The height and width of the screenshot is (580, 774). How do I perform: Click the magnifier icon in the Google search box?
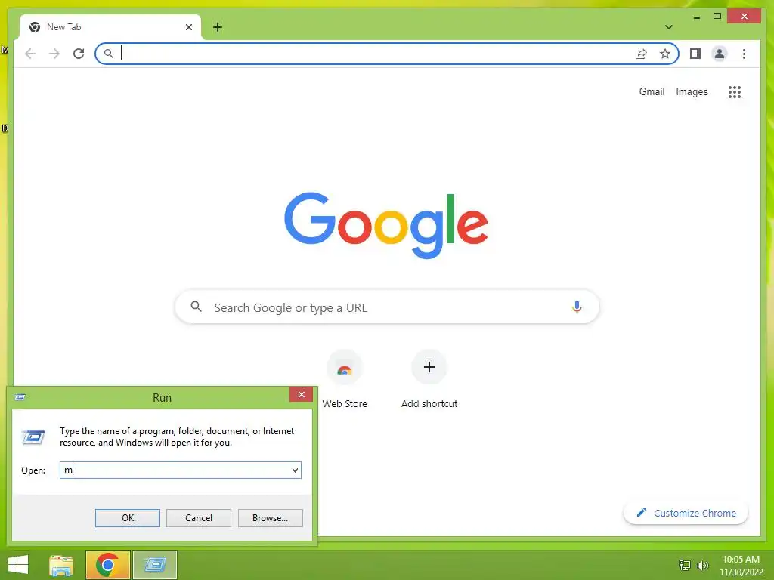coord(196,307)
